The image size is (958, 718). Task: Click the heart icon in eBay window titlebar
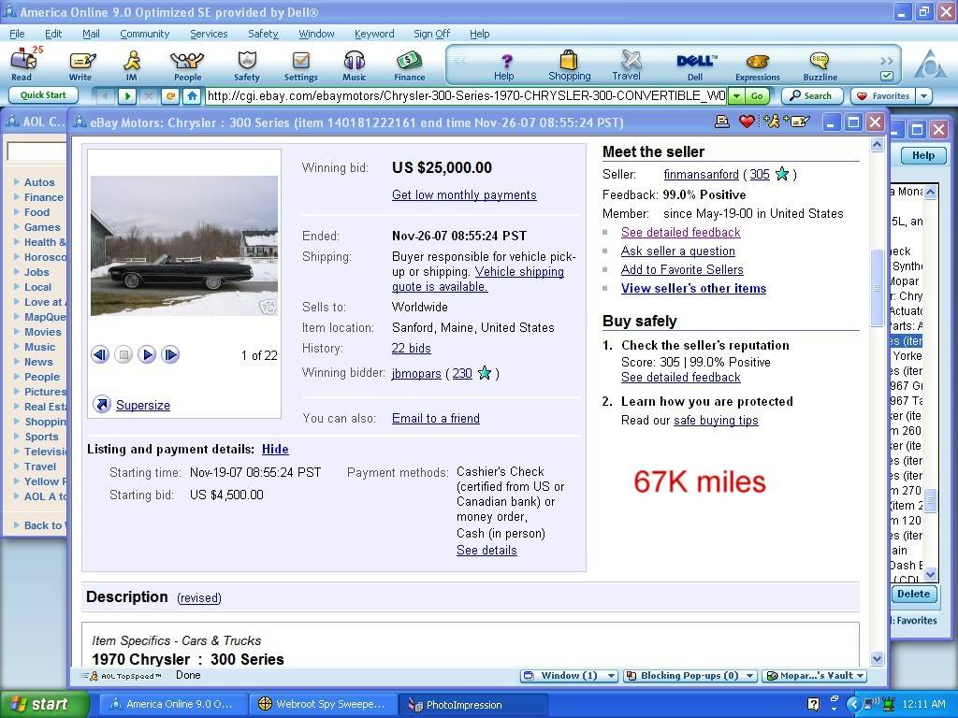pos(747,122)
